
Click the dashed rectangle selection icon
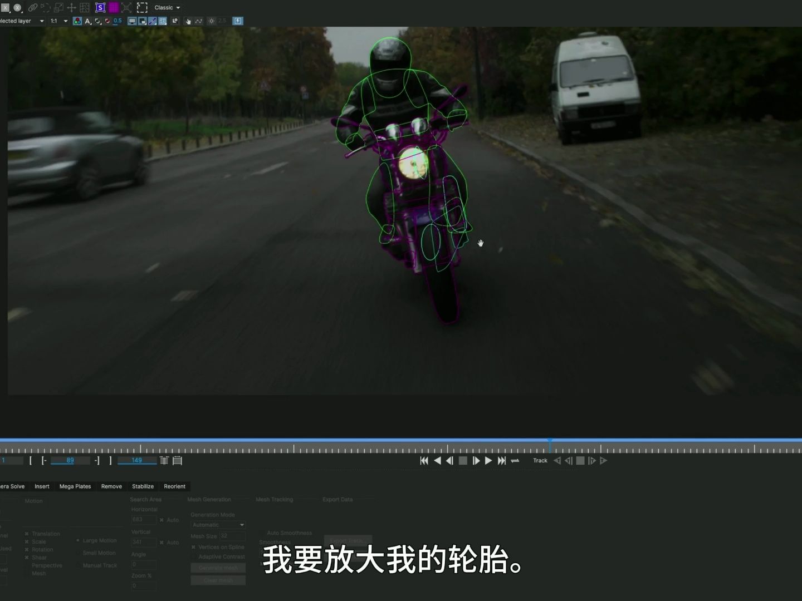coord(142,8)
